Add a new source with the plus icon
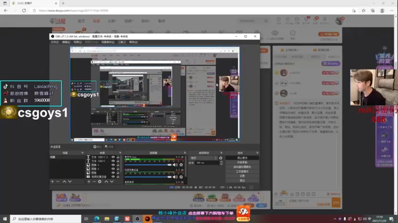 [89, 181]
